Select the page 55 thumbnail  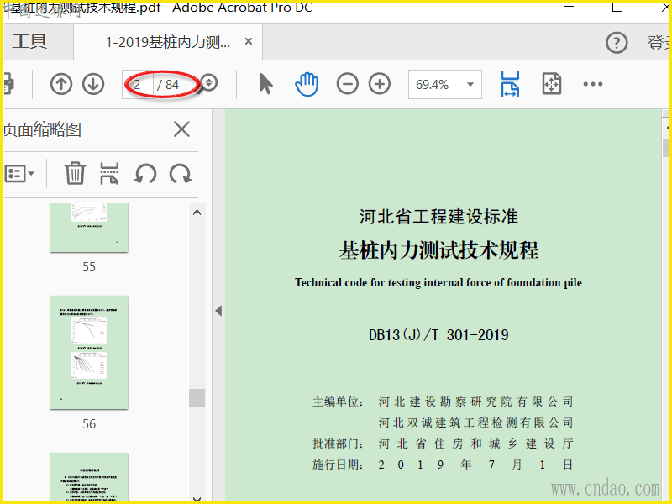pyautogui.click(x=89, y=228)
